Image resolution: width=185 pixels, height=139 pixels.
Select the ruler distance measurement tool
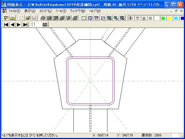pyautogui.click(x=6, y=18)
